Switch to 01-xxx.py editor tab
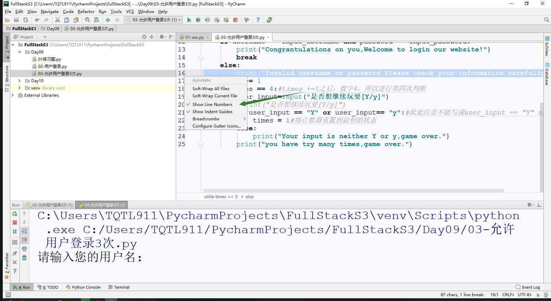The image size is (551, 301). click(x=195, y=37)
